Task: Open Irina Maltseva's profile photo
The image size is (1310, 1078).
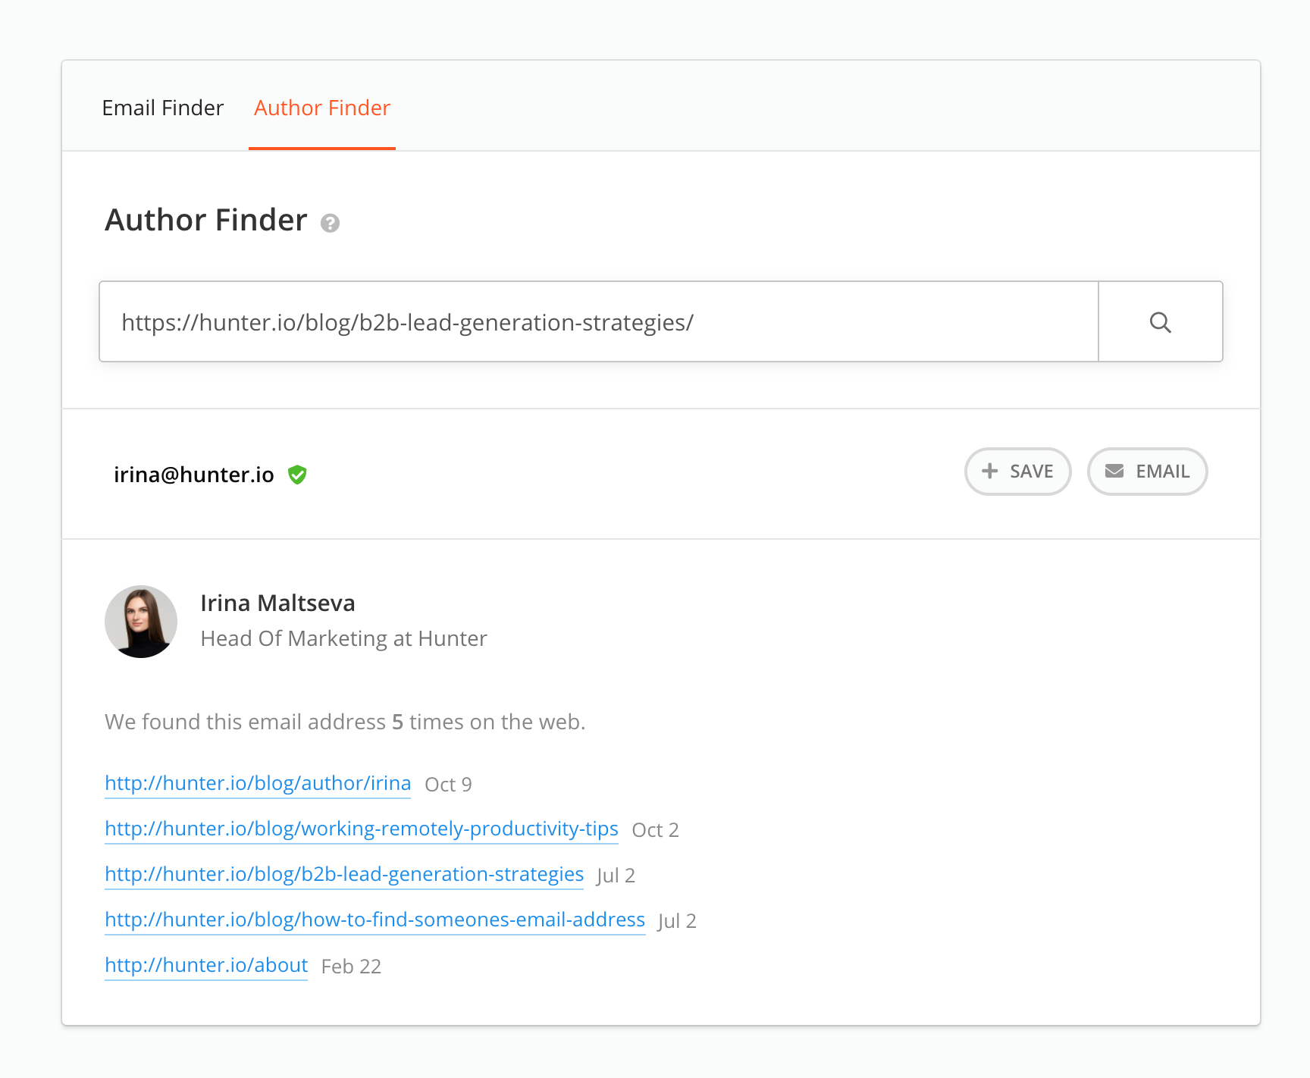Action: pyautogui.click(x=141, y=622)
